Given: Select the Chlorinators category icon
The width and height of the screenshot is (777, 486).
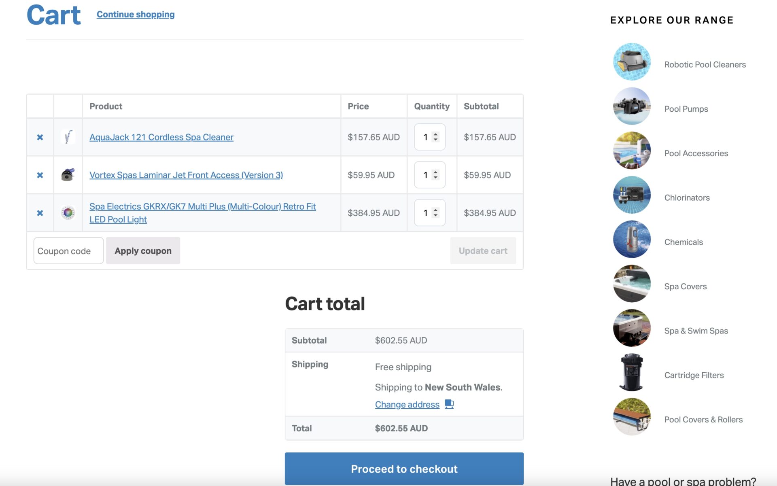Looking at the screenshot, I should pyautogui.click(x=632, y=195).
